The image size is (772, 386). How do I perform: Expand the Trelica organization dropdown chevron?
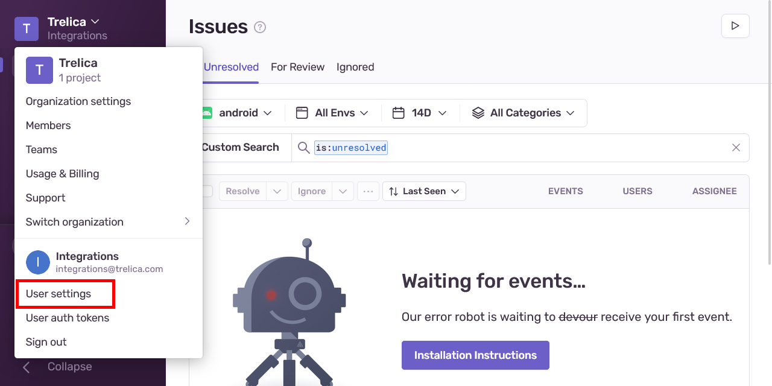coord(95,22)
